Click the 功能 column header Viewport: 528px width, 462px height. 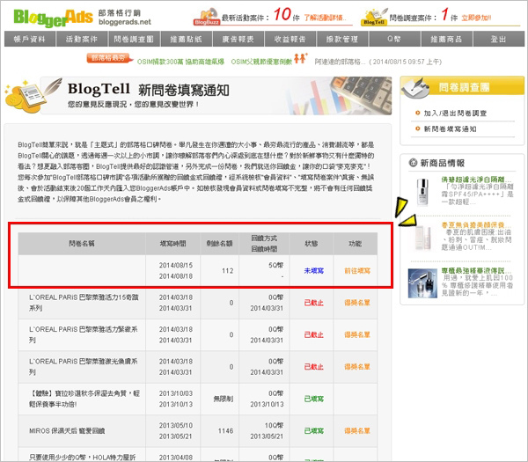pos(355,244)
